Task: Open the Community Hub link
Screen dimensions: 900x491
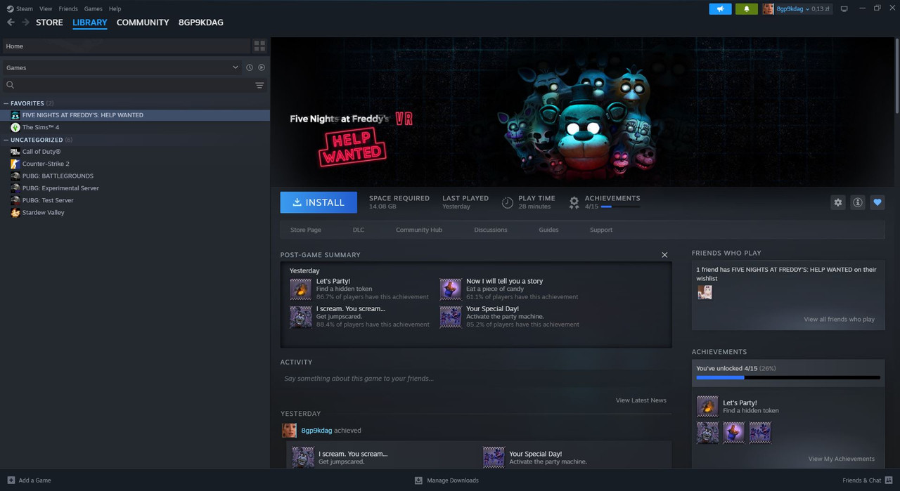Action: click(419, 230)
